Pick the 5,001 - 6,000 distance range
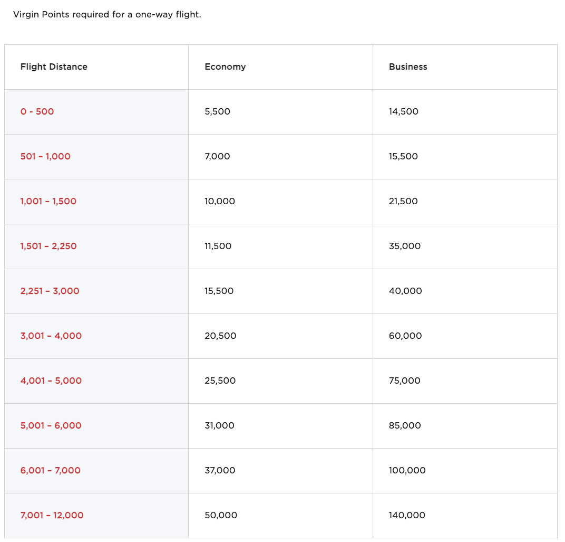 [x=51, y=426]
